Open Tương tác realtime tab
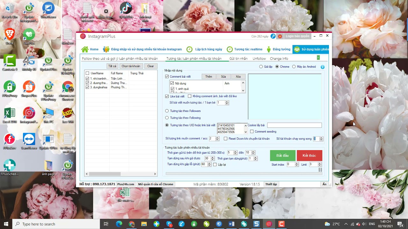 (245, 49)
